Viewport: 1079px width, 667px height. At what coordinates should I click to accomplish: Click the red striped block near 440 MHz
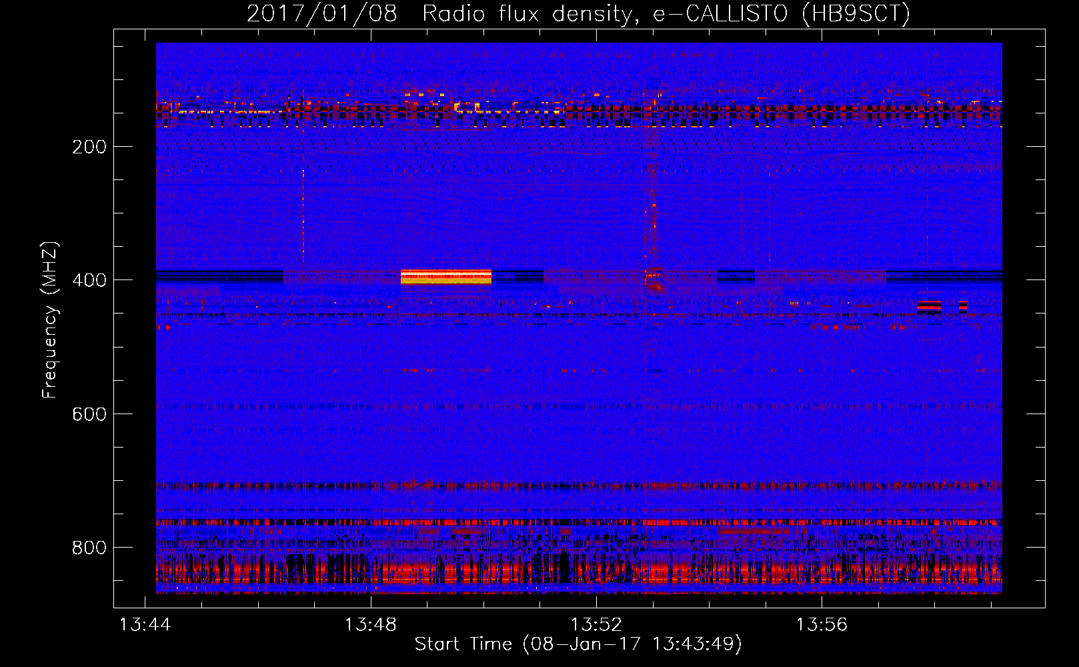point(929,307)
